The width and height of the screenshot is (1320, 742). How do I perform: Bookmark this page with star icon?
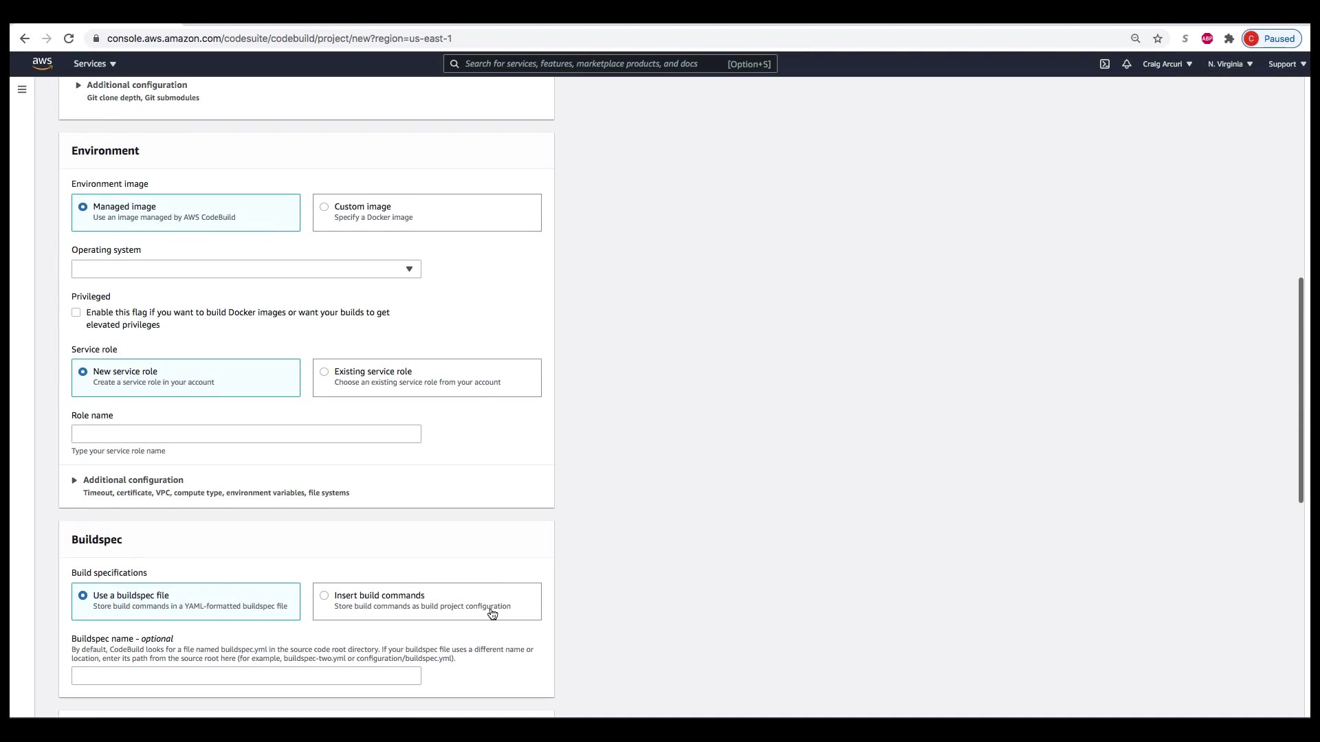pos(1158,38)
